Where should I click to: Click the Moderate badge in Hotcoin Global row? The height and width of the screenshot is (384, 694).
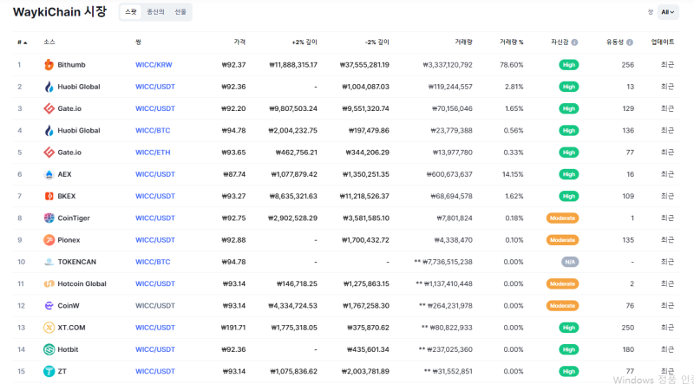[562, 283]
